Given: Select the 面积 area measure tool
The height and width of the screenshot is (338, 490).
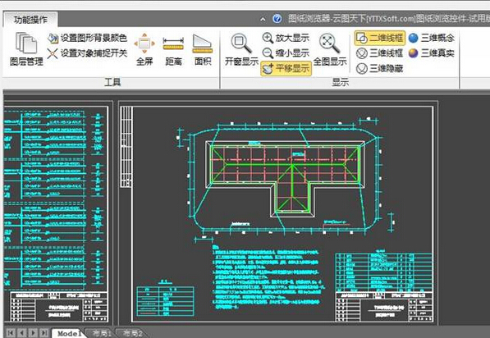Looking at the screenshot, I should point(203,49).
